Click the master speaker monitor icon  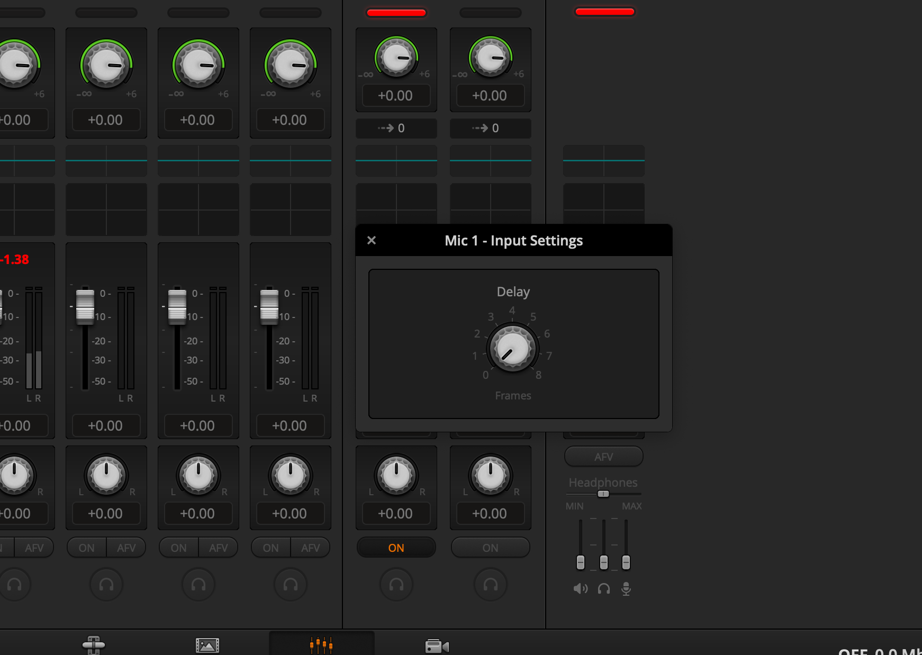pyautogui.click(x=581, y=589)
